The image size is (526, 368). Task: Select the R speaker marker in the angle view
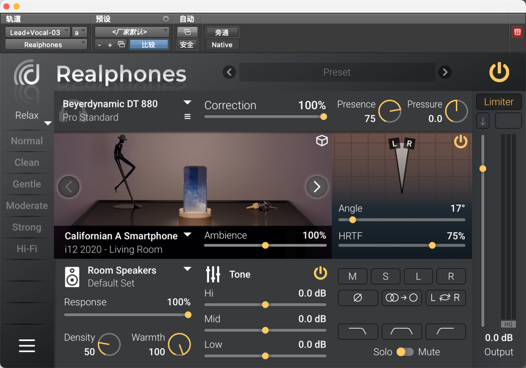click(409, 144)
